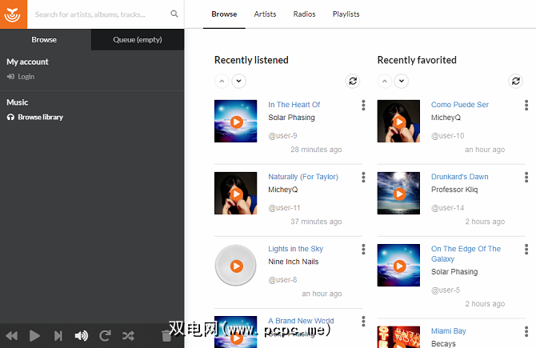Click the Professor Kliq artist name
Image resolution: width=536 pixels, height=348 pixels.
click(454, 190)
